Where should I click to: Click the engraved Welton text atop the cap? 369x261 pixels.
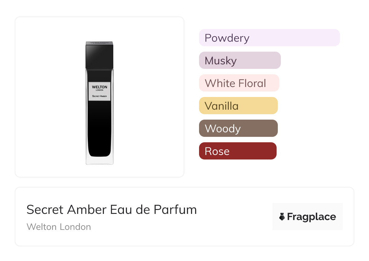[x=99, y=43]
